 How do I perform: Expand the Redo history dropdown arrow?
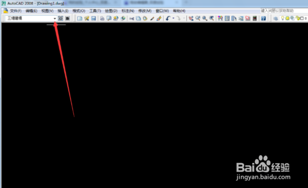184,18
